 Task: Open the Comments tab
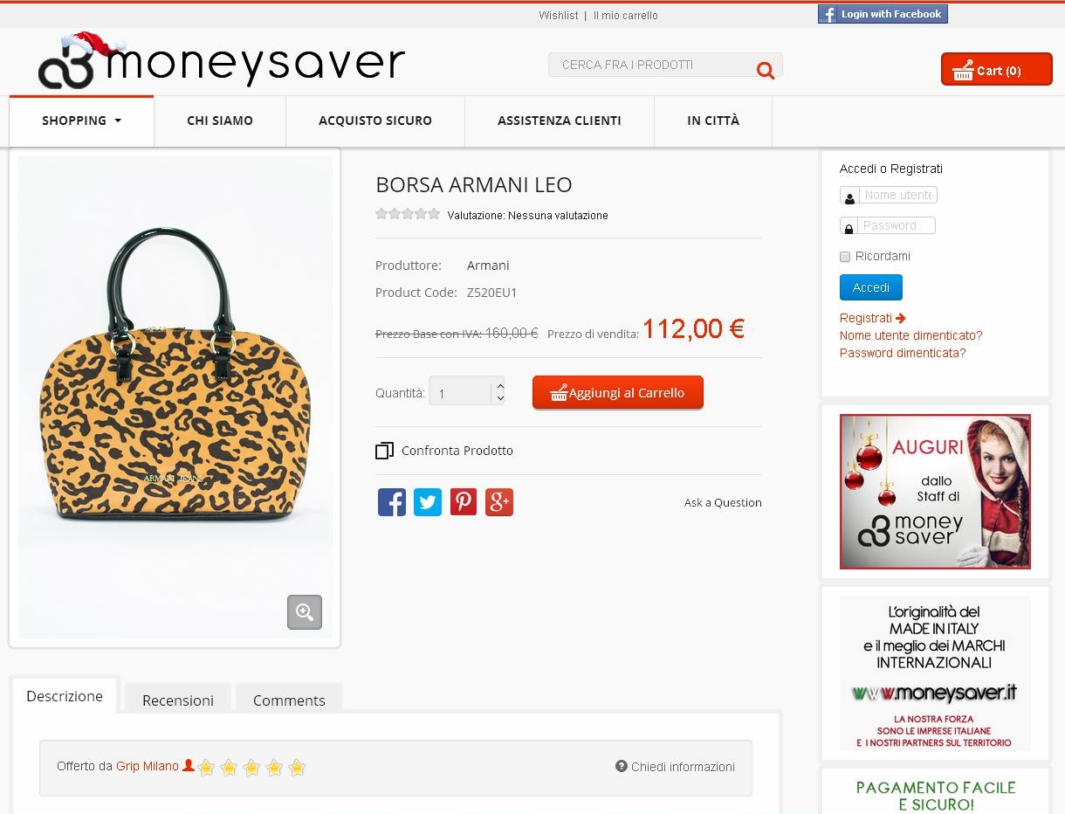(289, 700)
